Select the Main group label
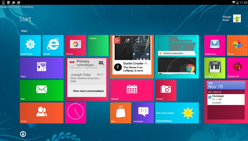Image resolution: width=248 pixels, height=141 pixels. tap(24, 31)
